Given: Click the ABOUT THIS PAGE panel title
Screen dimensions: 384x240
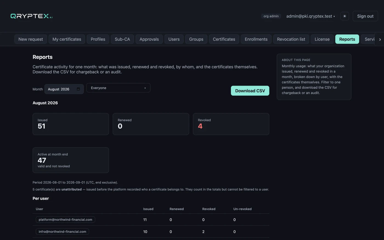Looking at the screenshot, I should click(296, 60).
